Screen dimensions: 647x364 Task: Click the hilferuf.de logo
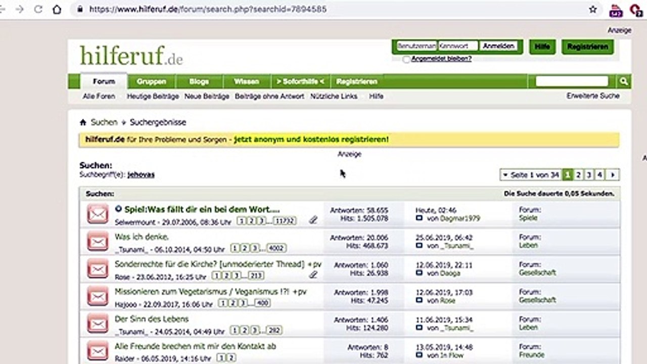131,56
